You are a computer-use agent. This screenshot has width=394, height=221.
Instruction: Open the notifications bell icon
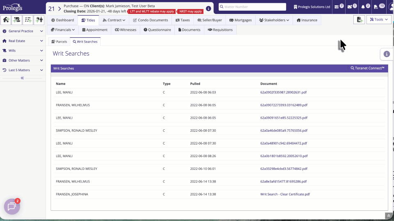(365, 7)
